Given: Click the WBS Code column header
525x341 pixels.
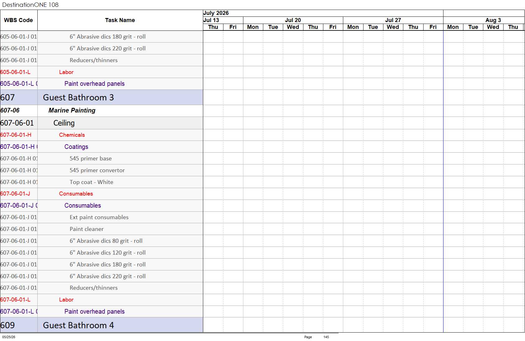Looking at the screenshot, I should coord(18,20).
